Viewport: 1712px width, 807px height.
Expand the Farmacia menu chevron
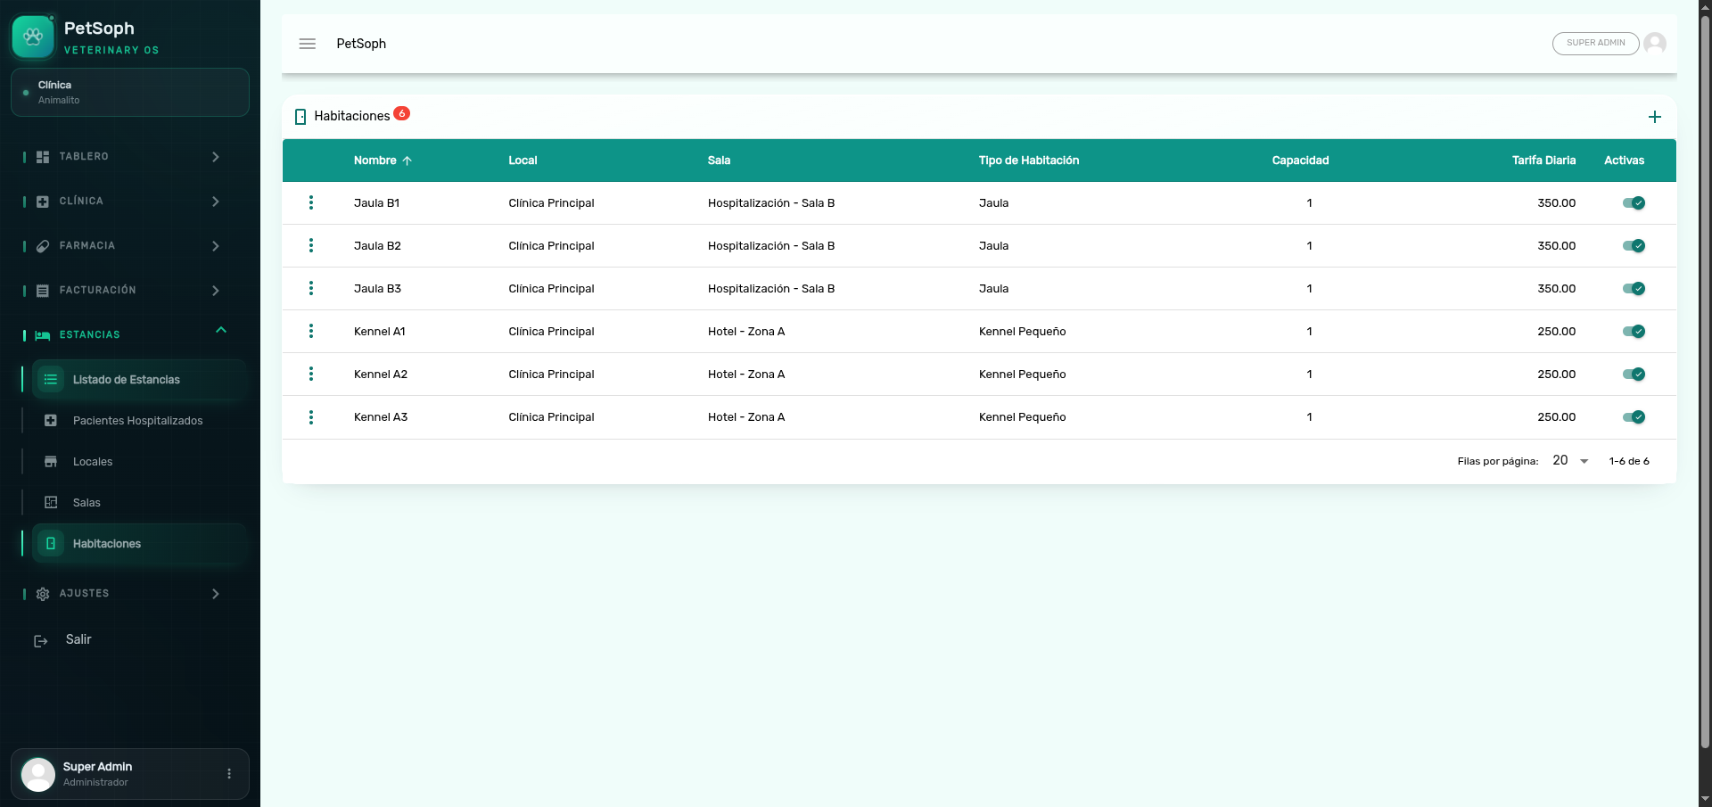coord(216,246)
